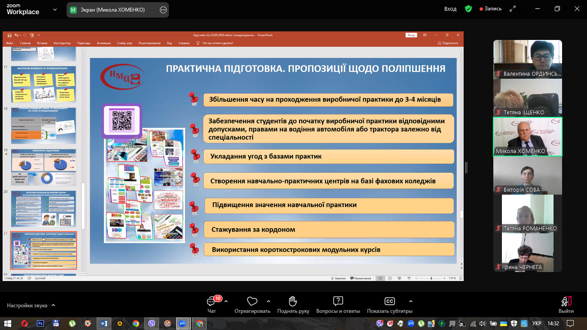
Task: Toggle captions with Показать субтитры
Action: click(389, 304)
